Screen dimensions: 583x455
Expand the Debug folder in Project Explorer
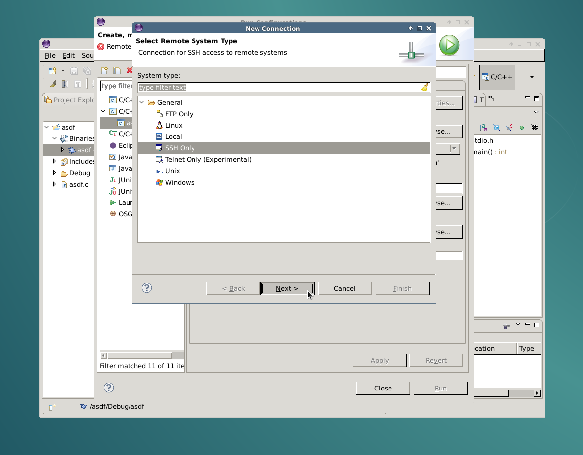[55, 173]
